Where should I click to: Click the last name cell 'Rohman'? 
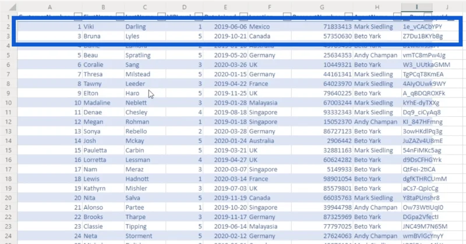tap(144, 122)
